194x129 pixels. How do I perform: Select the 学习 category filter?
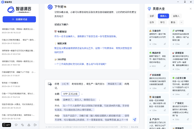coord(162,22)
